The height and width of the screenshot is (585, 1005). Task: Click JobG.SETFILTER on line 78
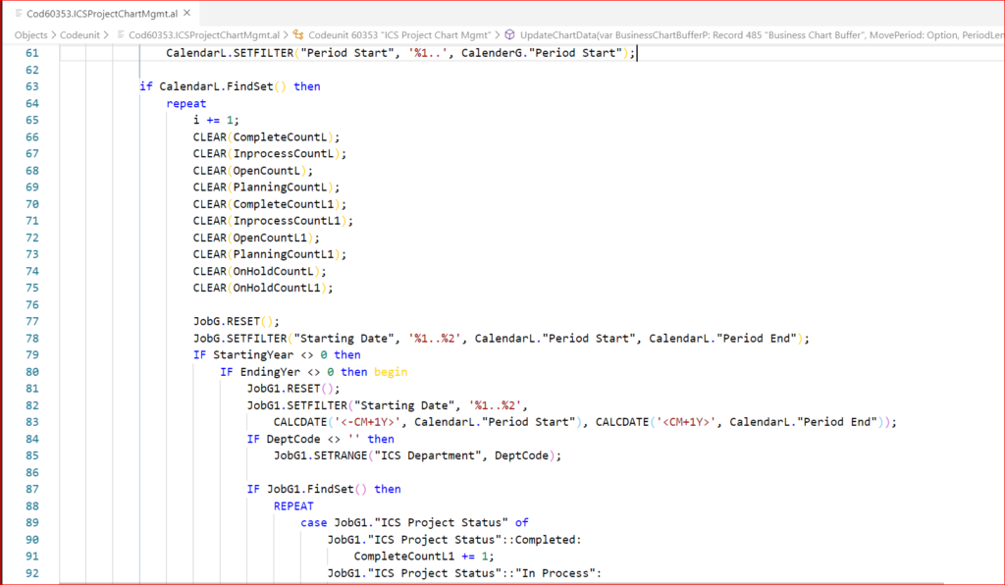pos(240,339)
